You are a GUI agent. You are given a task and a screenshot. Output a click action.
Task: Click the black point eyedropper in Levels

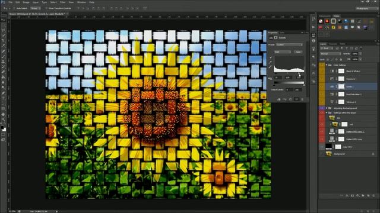tap(271, 57)
